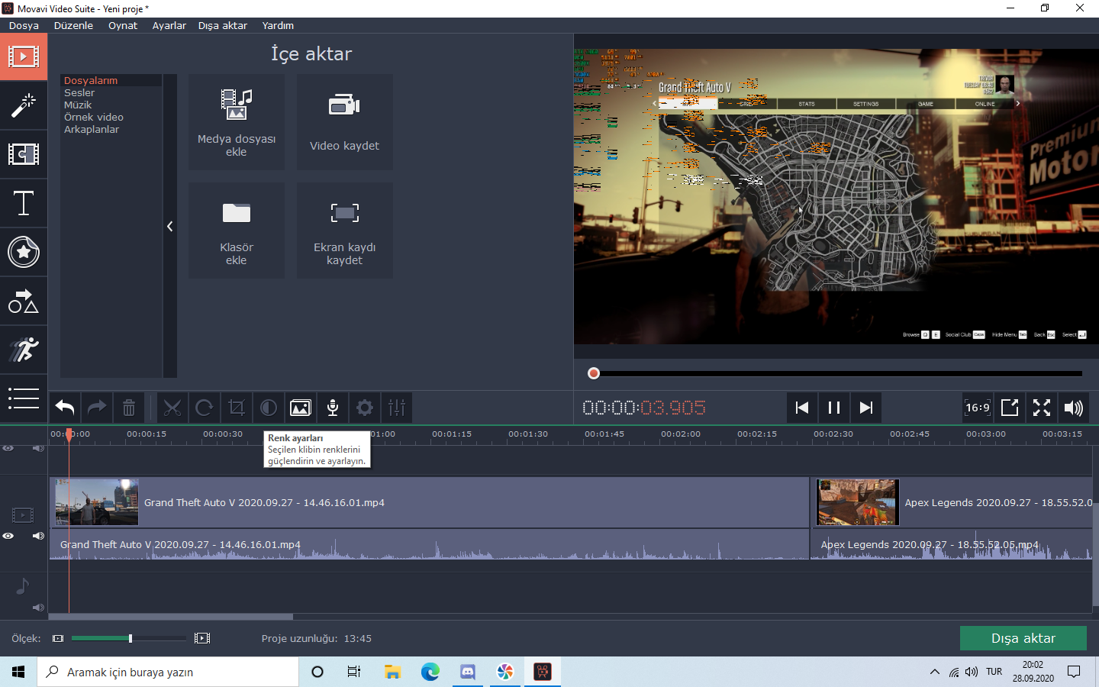
Task: Open the Dışa aktar menu
Action: click(222, 25)
